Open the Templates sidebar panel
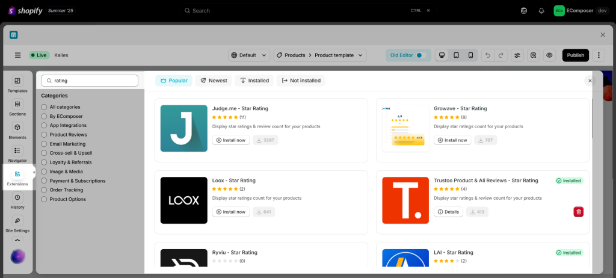Image resolution: width=616 pixels, height=278 pixels. click(17, 84)
